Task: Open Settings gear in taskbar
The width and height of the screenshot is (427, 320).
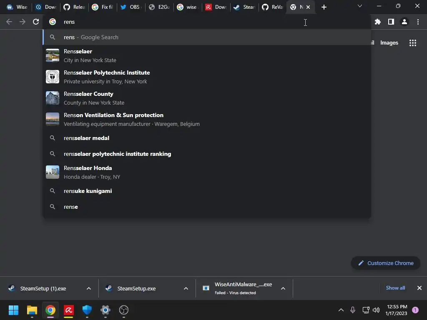Action: click(x=105, y=310)
